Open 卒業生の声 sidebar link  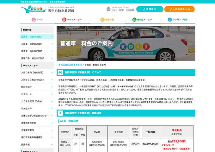point(37,109)
